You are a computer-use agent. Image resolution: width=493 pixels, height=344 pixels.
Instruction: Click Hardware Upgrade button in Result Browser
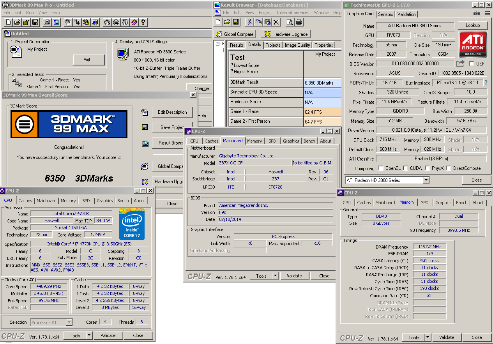point(286,34)
